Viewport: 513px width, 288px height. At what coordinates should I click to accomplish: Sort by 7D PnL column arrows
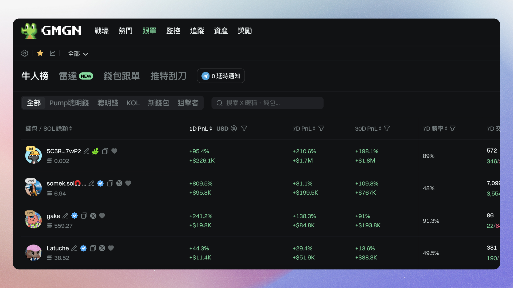(314, 129)
